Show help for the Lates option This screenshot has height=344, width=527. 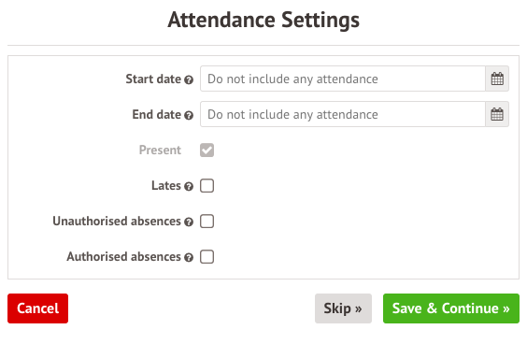pyautogui.click(x=189, y=187)
